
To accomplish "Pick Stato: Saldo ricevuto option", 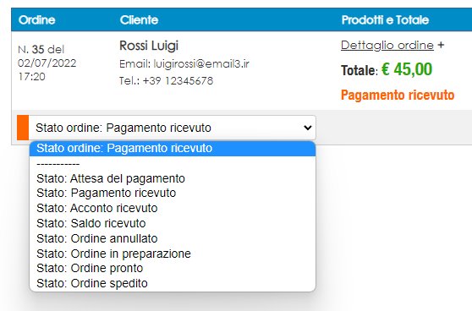I will [x=173, y=223].
